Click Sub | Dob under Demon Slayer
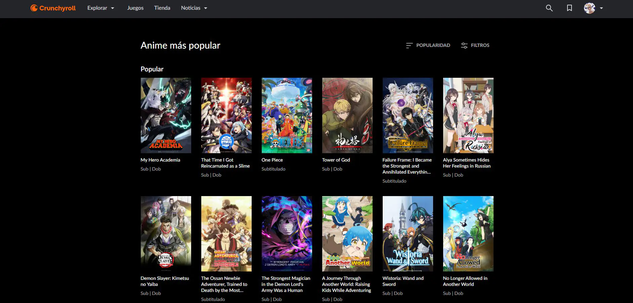 coord(151,293)
